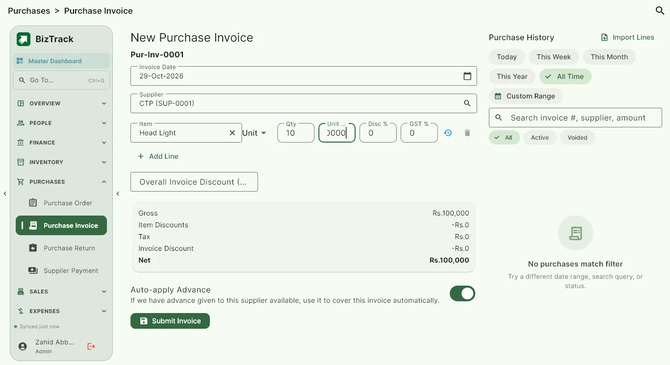Select the Today filter chip
Viewport: 670px width, 365px height.
click(x=507, y=57)
